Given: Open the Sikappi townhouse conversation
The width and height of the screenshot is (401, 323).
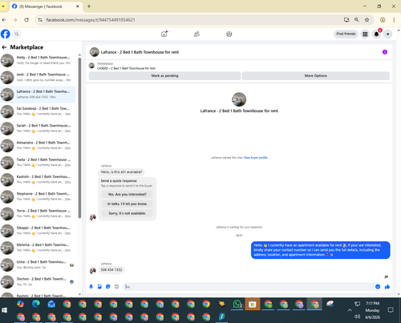Looking at the screenshot, I should (x=38, y=231).
